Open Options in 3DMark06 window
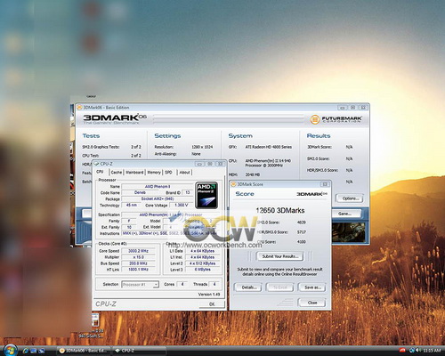 350,198
